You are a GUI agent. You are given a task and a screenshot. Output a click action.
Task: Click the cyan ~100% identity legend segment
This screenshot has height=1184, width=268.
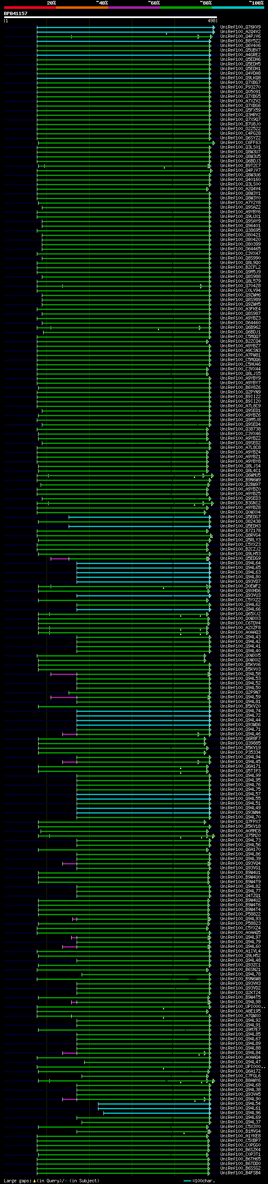tap(238, 8)
